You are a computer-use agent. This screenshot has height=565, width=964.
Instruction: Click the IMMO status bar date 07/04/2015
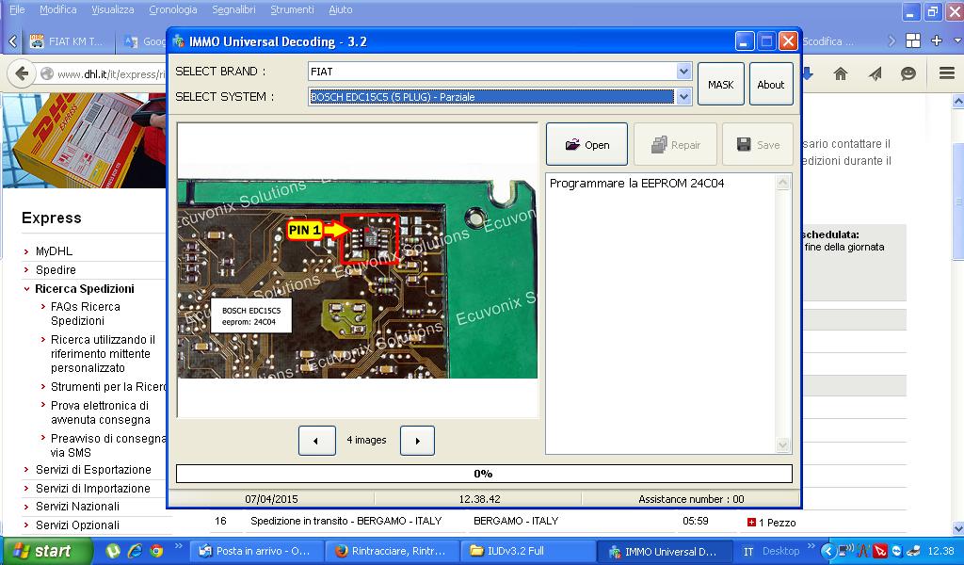[x=271, y=499]
